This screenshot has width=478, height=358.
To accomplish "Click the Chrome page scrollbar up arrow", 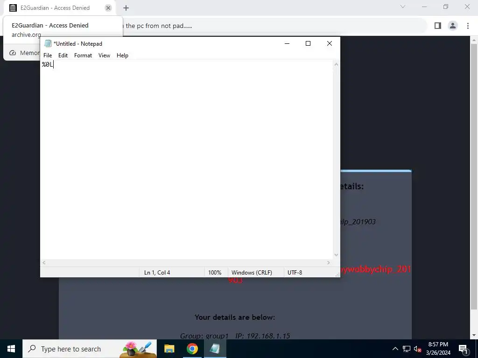I will coord(474,40).
